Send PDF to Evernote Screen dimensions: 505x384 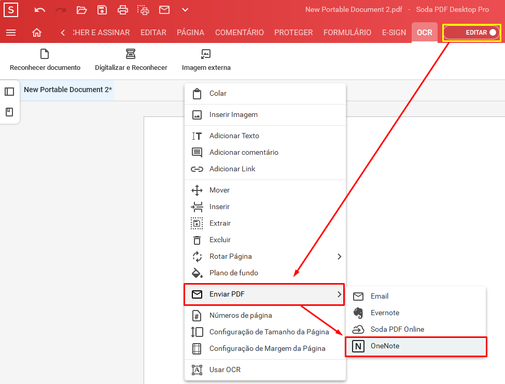tap(416, 313)
